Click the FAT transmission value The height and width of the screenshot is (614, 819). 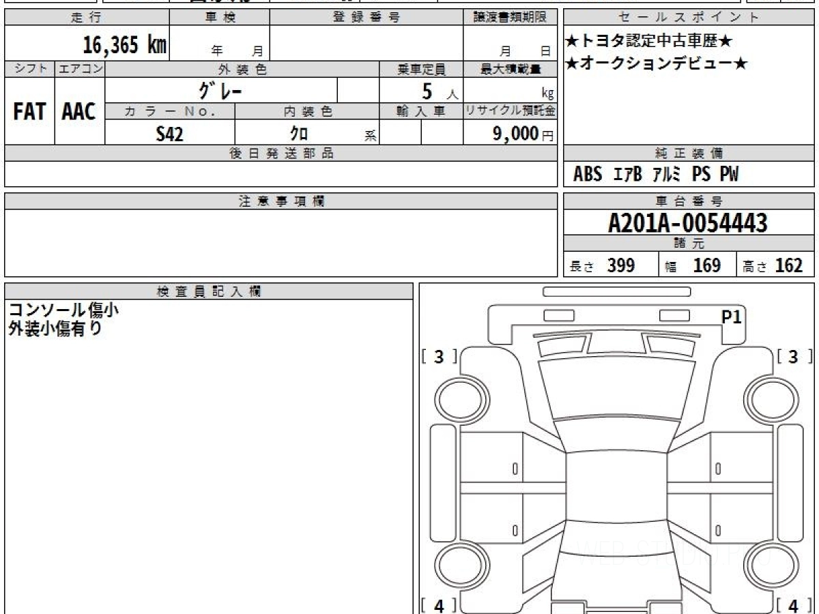click(29, 111)
